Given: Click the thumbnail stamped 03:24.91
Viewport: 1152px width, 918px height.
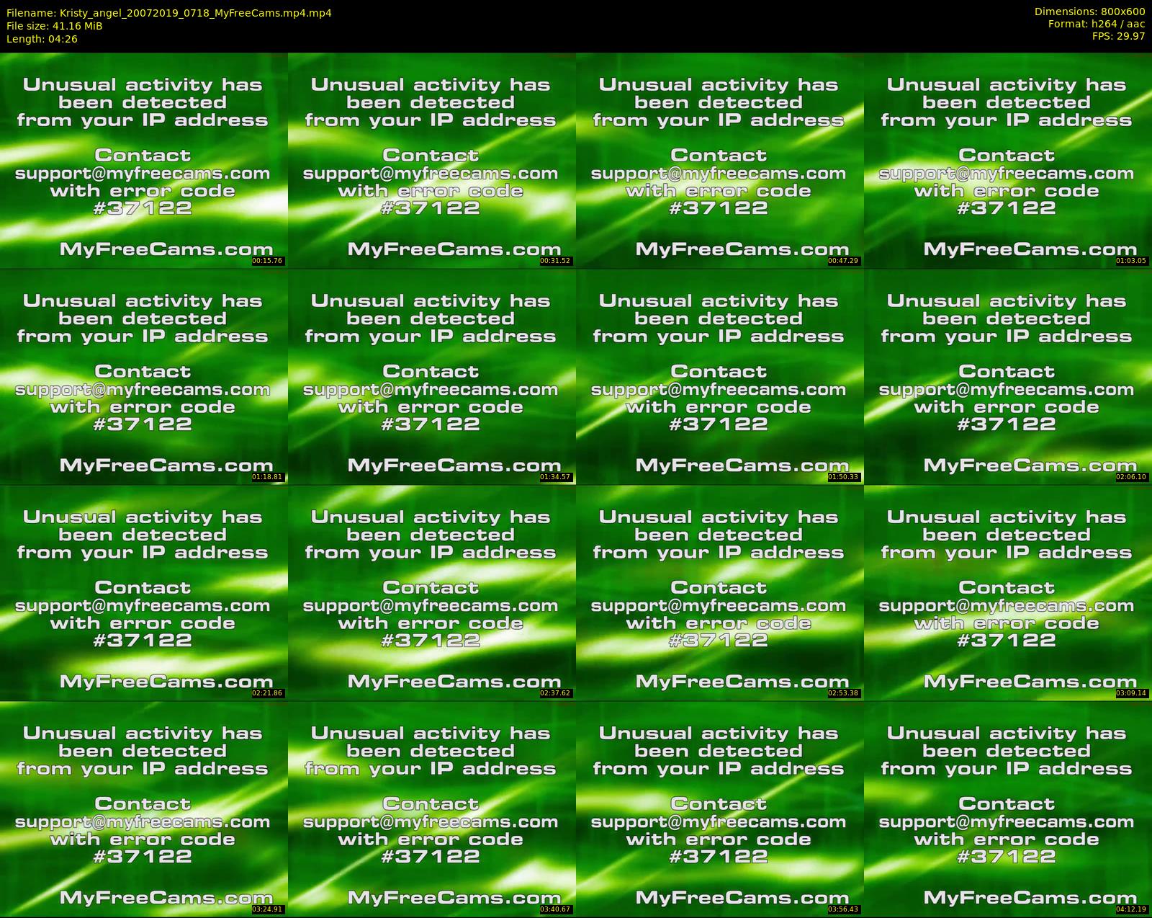Looking at the screenshot, I should click(x=143, y=808).
